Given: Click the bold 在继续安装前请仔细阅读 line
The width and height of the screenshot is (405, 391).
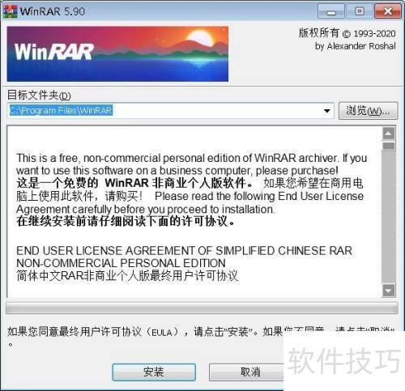Looking at the screenshot, I should 126,221.
